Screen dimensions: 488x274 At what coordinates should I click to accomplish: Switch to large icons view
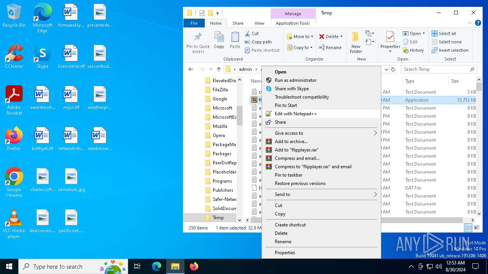(476, 228)
